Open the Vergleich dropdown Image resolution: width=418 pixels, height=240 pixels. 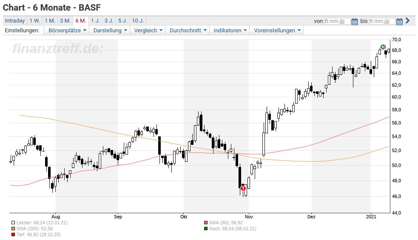point(148,30)
